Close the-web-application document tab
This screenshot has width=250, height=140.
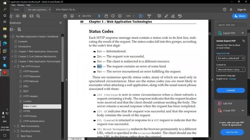tap(50, 10)
